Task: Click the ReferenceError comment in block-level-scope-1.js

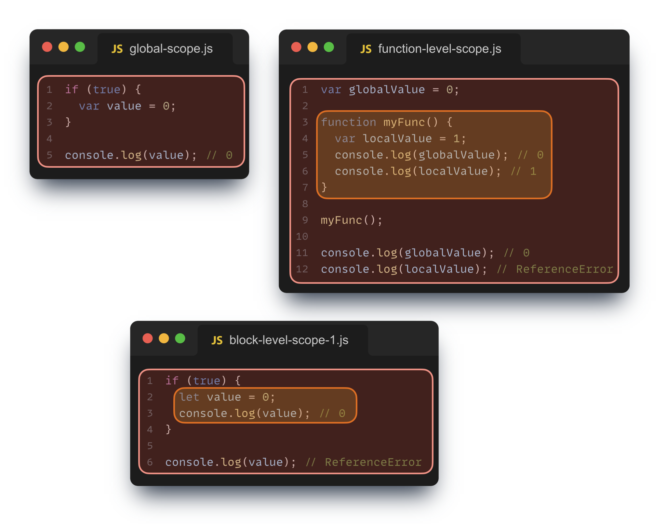Action: [373, 462]
